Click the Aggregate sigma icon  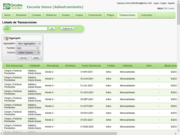click(6, 38)
